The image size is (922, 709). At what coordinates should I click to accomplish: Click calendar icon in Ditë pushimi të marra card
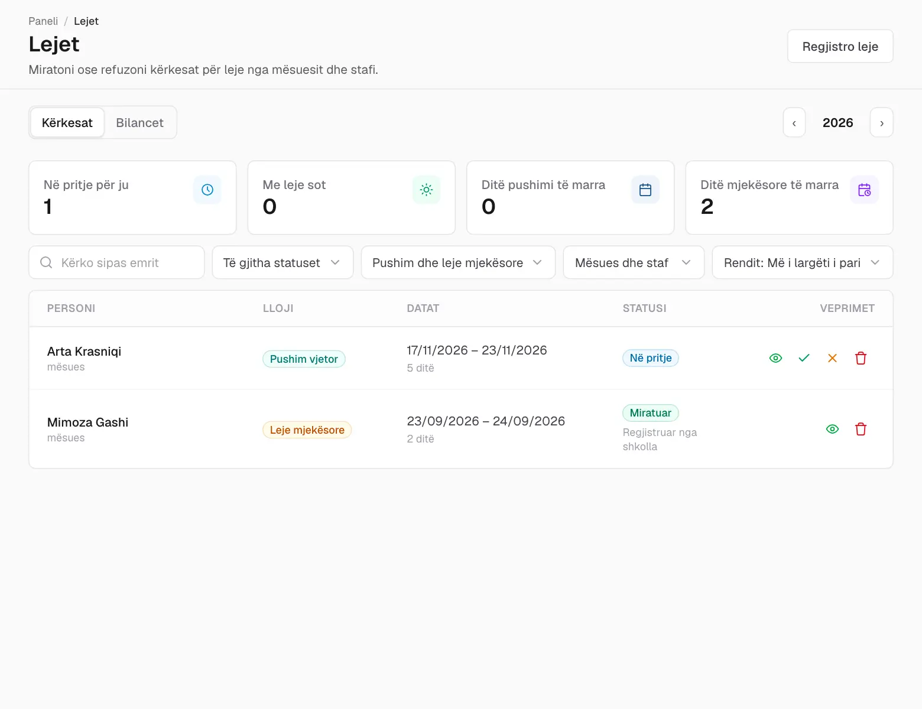pyautogui.click(x=645, y=190)
